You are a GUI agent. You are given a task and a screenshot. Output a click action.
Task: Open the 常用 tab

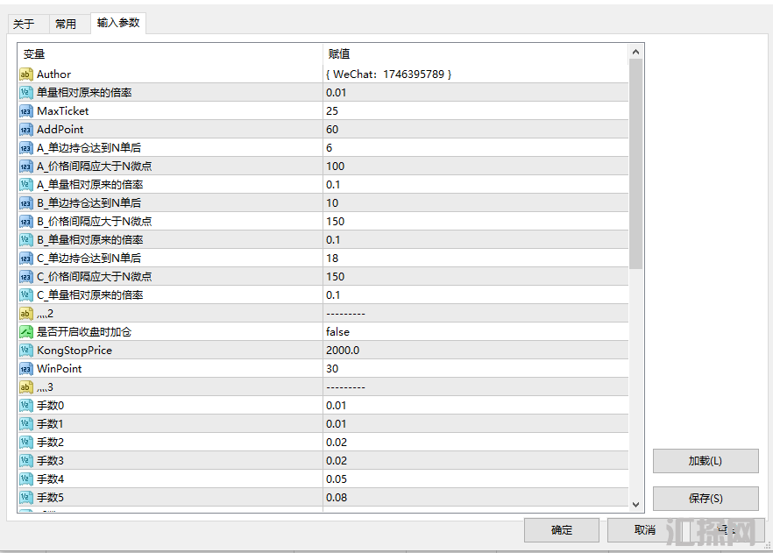[66, 25]
